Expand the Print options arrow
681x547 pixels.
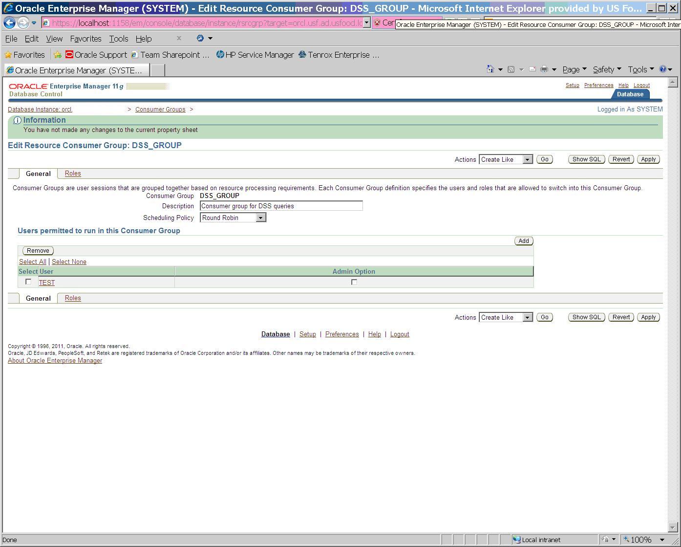554,69
